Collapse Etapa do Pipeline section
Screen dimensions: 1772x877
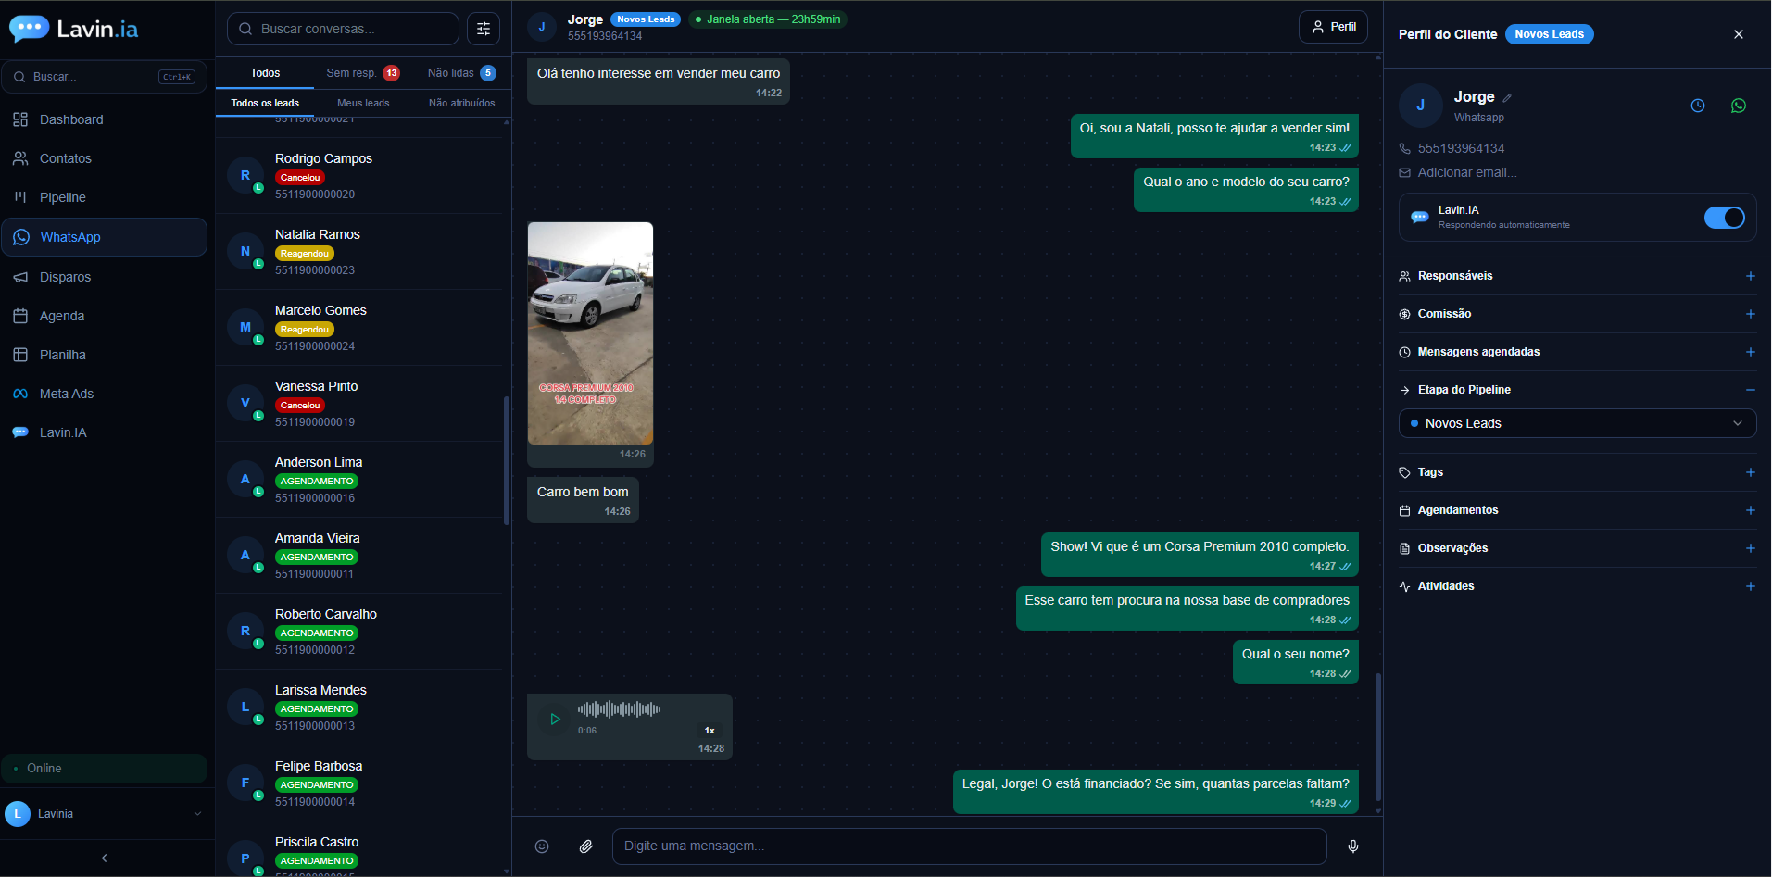coord(1751,390)
